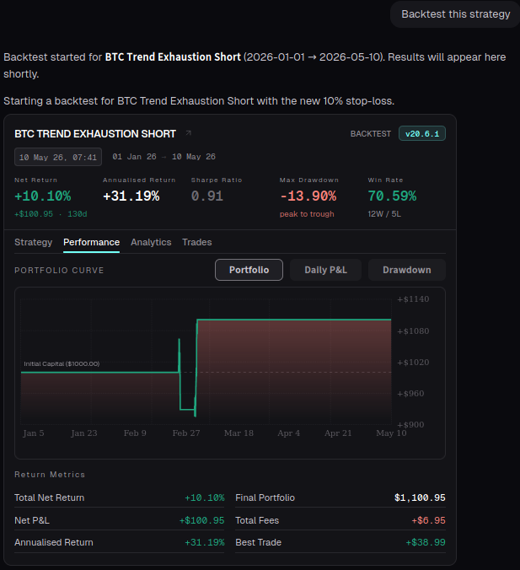Viewport: 520px width, 570px height.
Task: Click the 12W / 5L record text
Action: pyautogui.click(x=384, y=214)
